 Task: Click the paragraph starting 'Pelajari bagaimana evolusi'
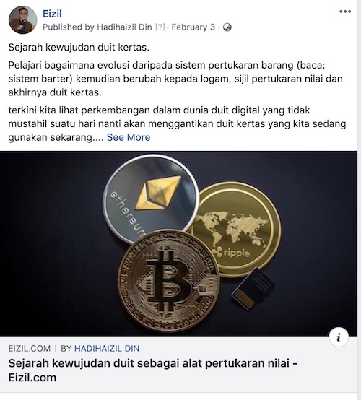tap(175, 79)
